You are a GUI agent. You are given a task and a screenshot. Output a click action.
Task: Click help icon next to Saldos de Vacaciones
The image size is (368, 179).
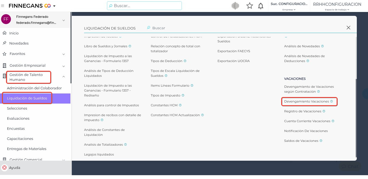tap(321, 141)
